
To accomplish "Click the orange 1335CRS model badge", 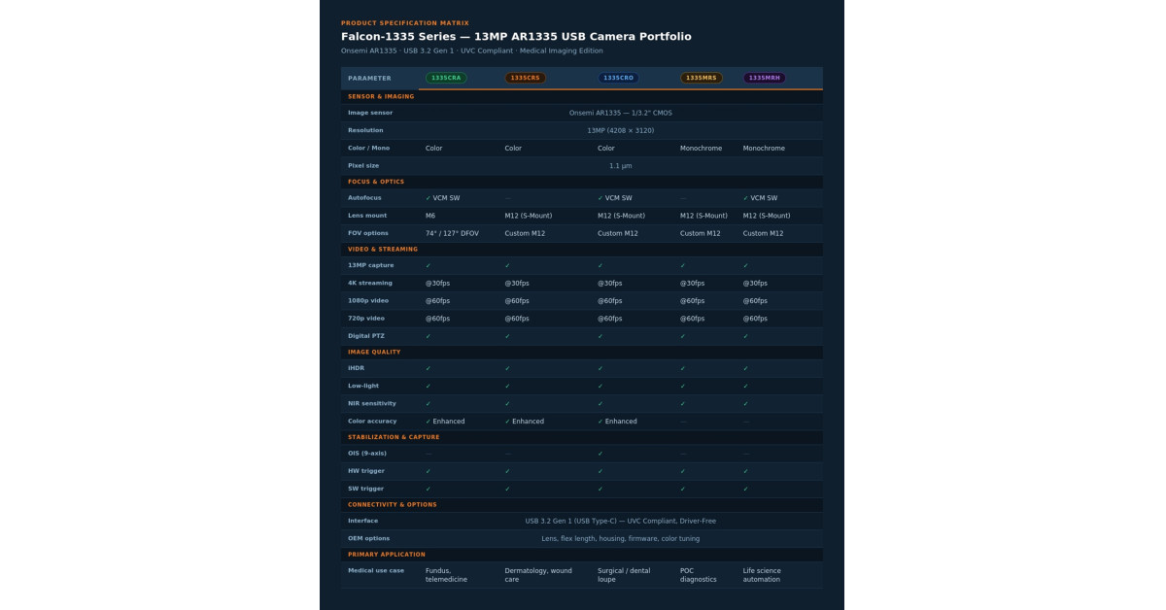I will tap(526, 78).
